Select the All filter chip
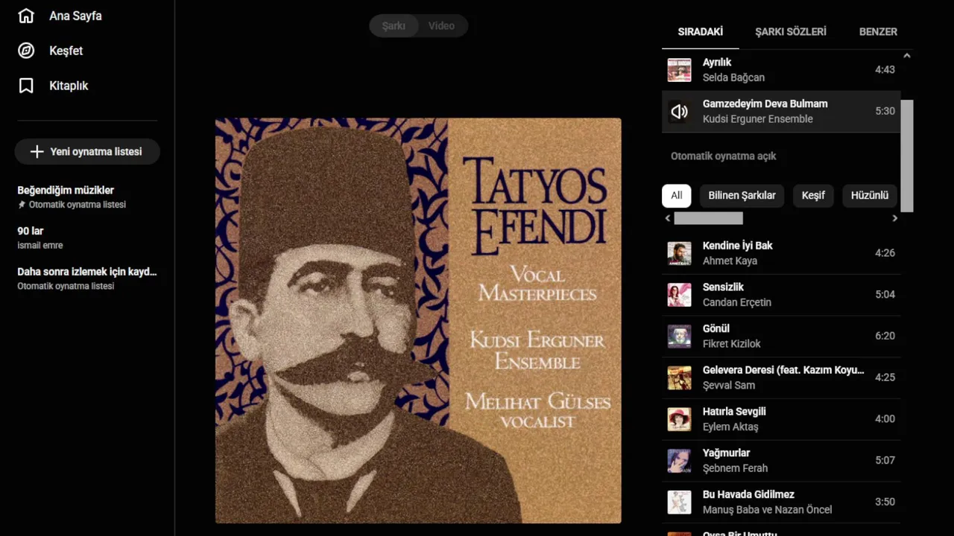Screen dimensions: 954x536 coord(676,196)
